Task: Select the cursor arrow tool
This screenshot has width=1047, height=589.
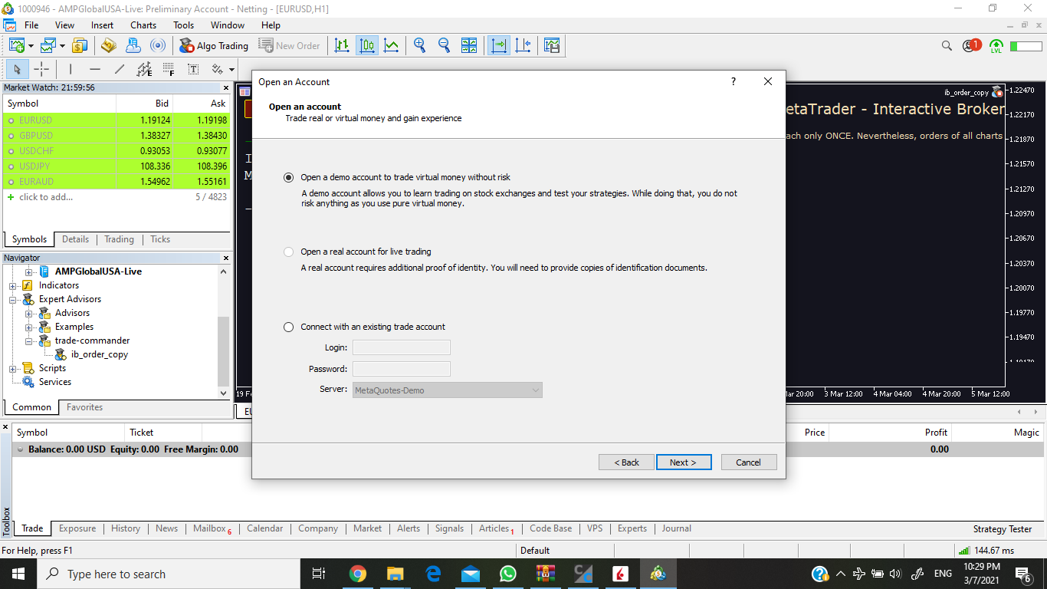Action: 17,69
